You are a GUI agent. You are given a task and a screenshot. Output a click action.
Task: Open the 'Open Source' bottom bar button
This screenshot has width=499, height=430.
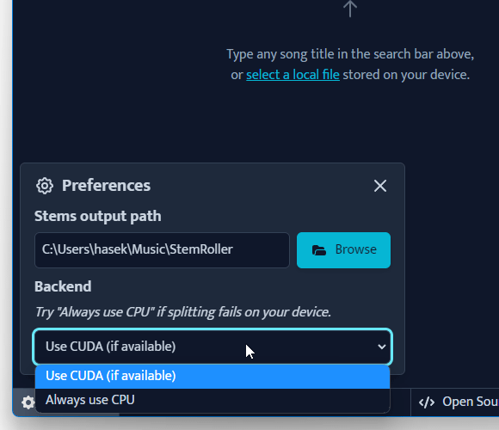455,402
